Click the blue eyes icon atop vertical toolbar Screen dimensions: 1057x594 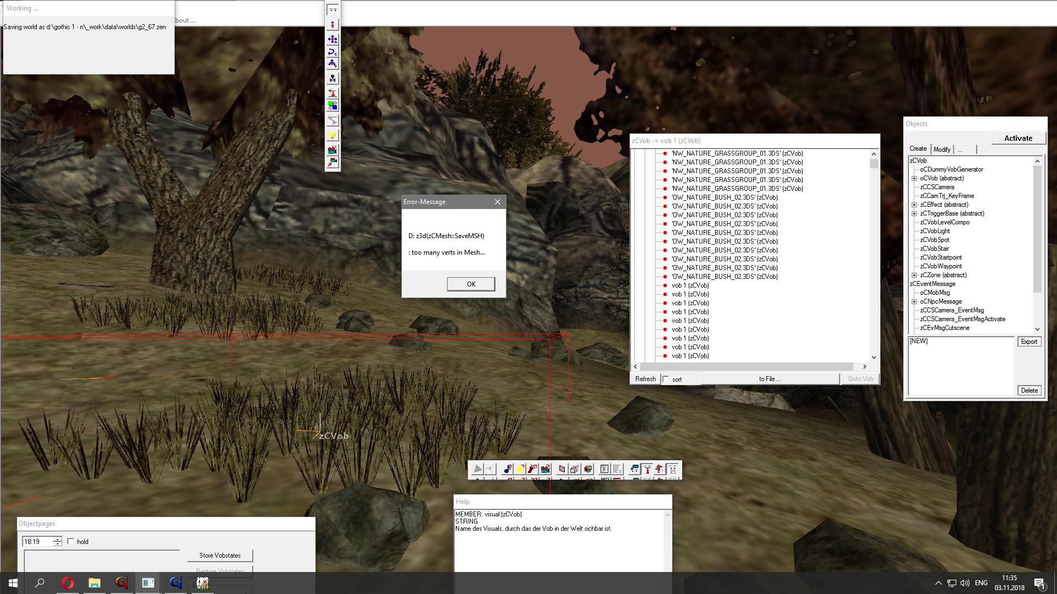tap(333, 10)
